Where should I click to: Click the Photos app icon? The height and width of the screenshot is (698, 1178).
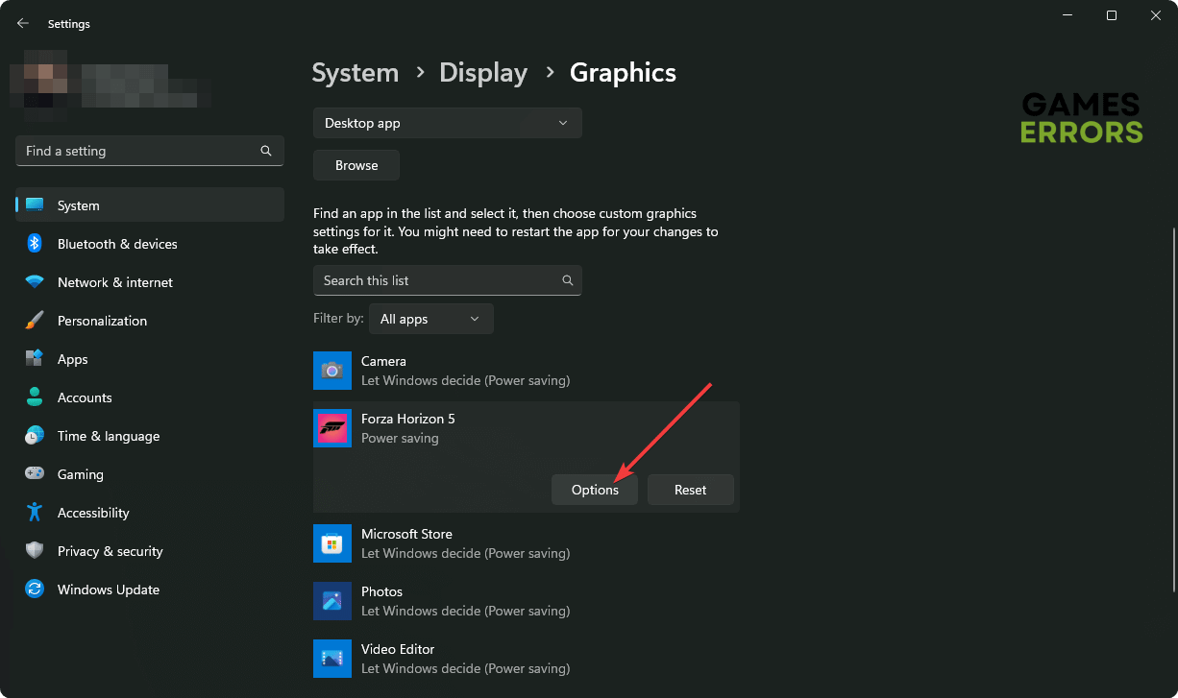tap(332, 601)
